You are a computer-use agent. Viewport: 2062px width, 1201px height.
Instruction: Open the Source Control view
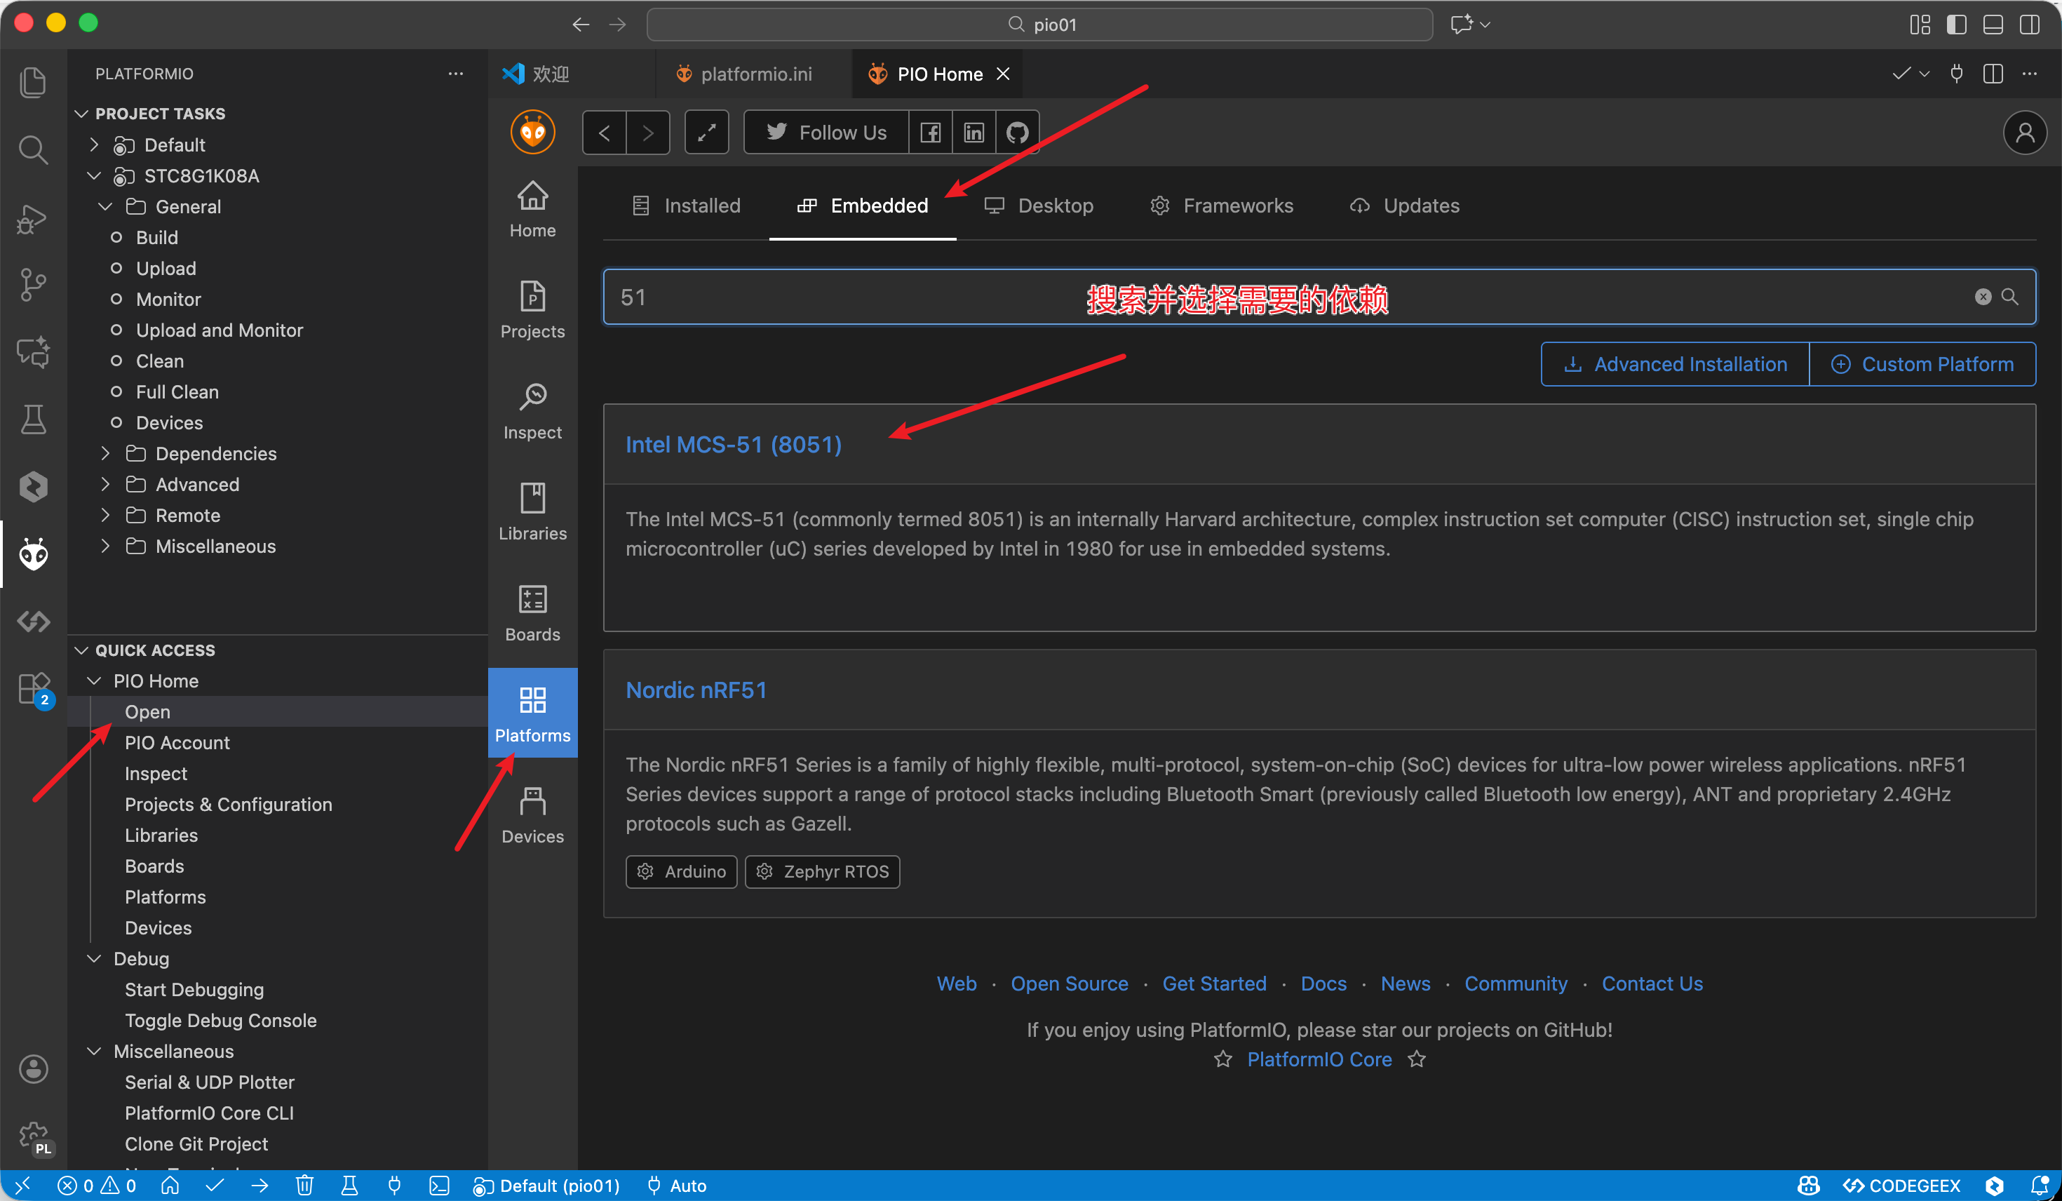pos(33,284)
